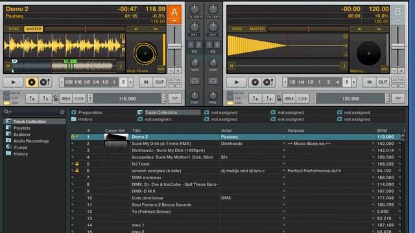Select loop size 2 on Deck A

click(x=123, y=82)
